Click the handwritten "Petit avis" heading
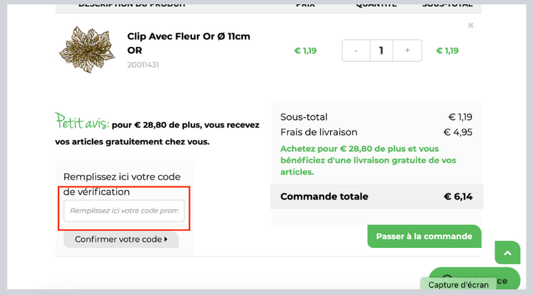This screenshot has height=295, width=533. [82, 121]
